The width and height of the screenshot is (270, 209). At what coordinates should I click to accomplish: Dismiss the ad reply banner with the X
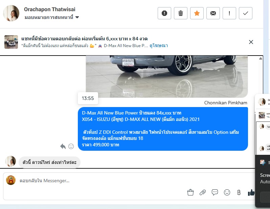pyautogui.click(x=251, y=42)
